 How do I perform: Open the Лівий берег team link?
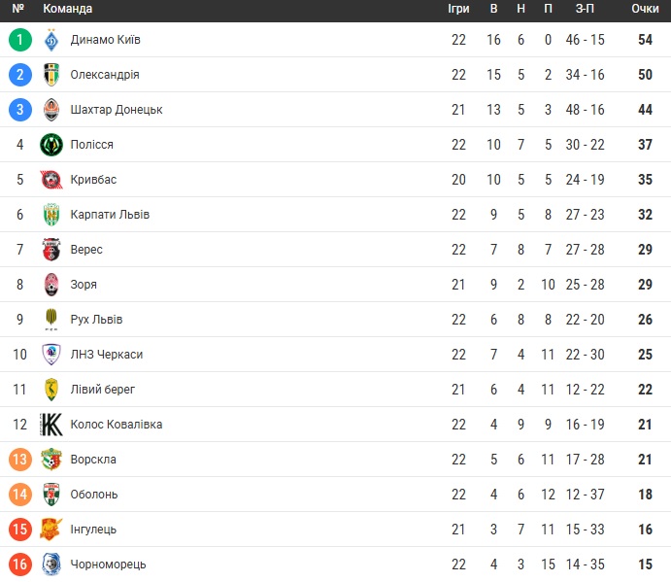coord(103,390)
